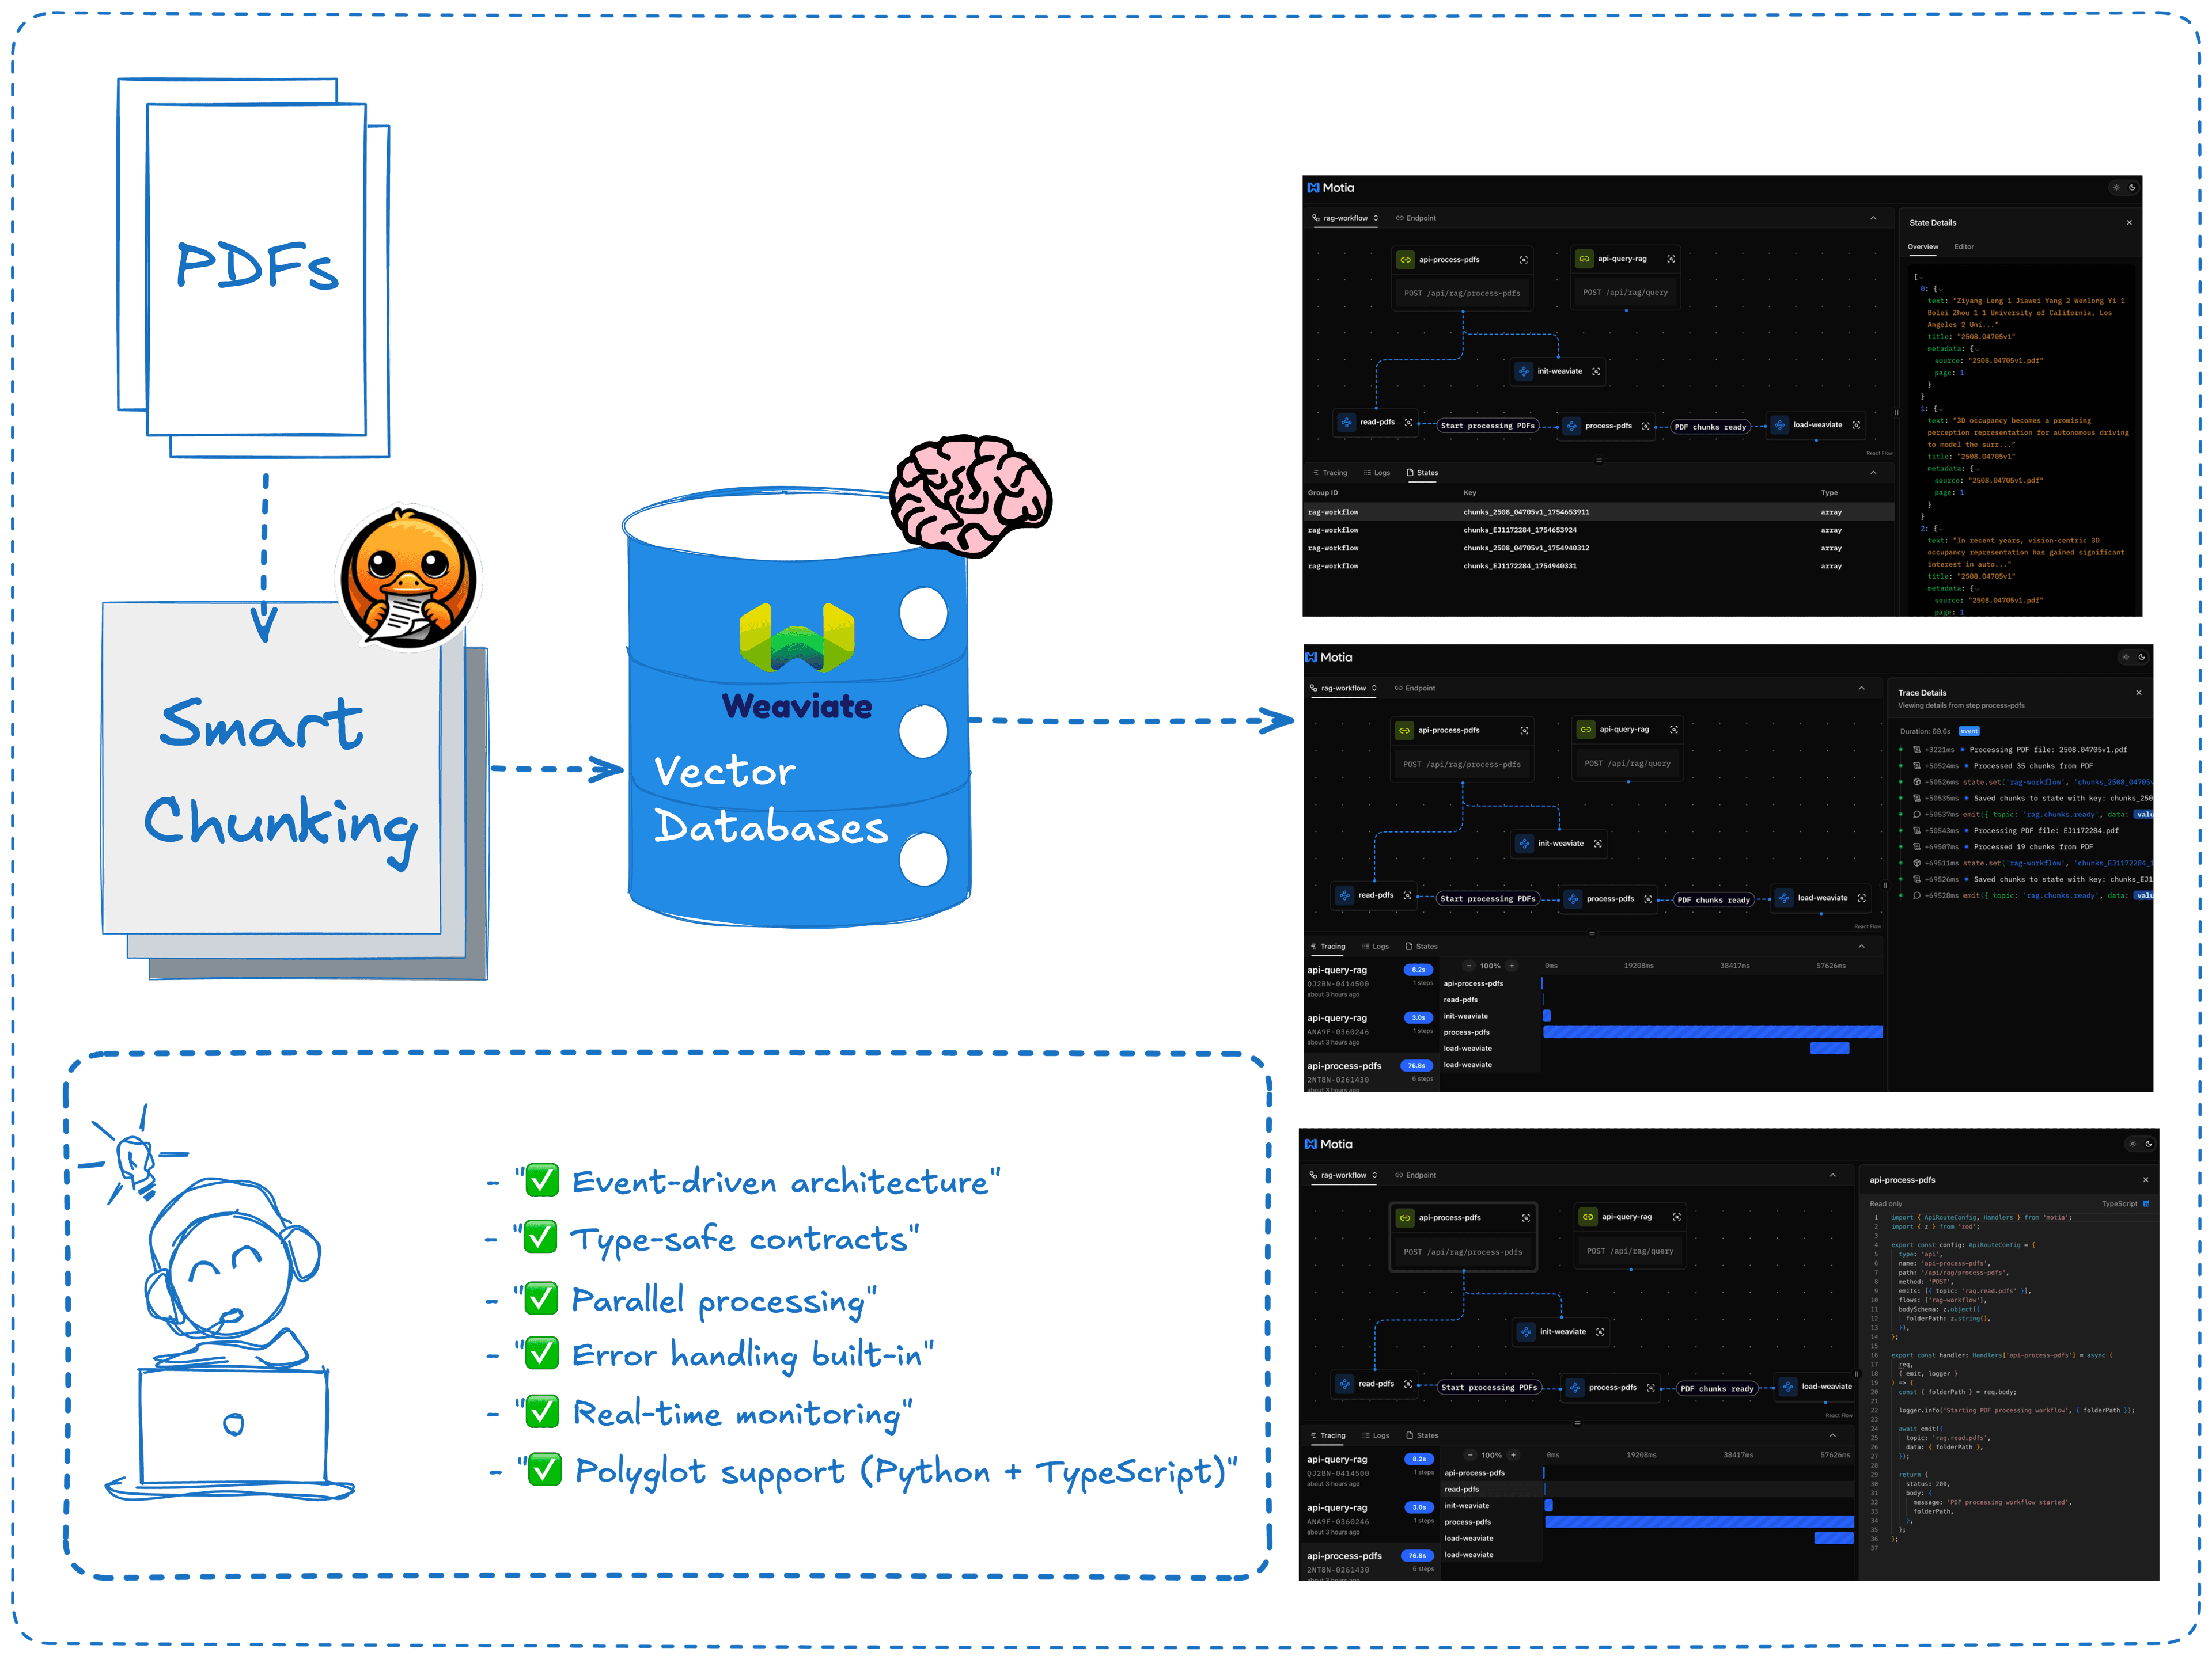Switch to the Editor tab in State Details

[x=1964, y=247]
